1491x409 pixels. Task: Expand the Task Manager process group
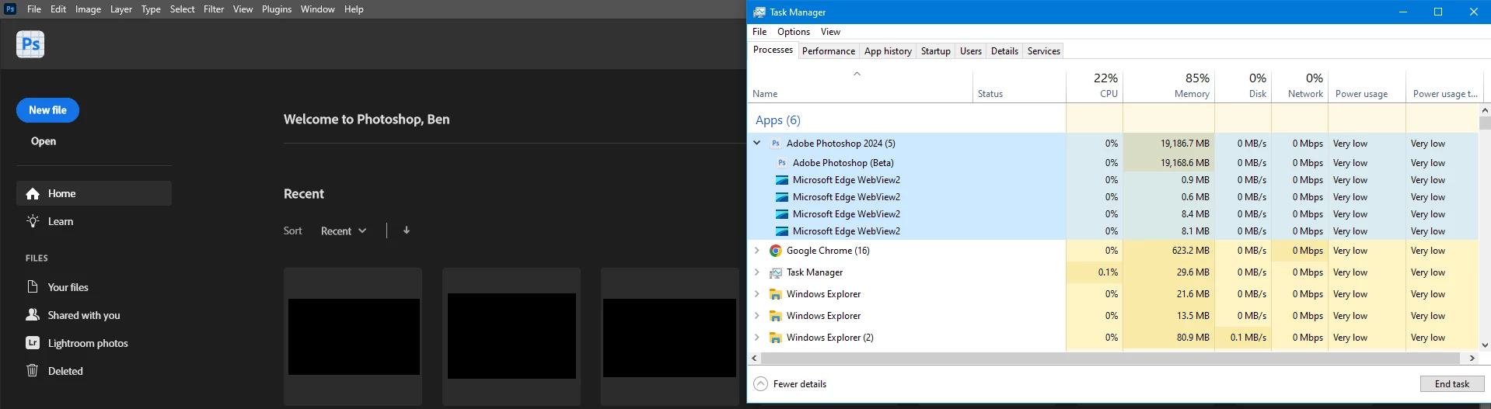(x=757, y=272)
